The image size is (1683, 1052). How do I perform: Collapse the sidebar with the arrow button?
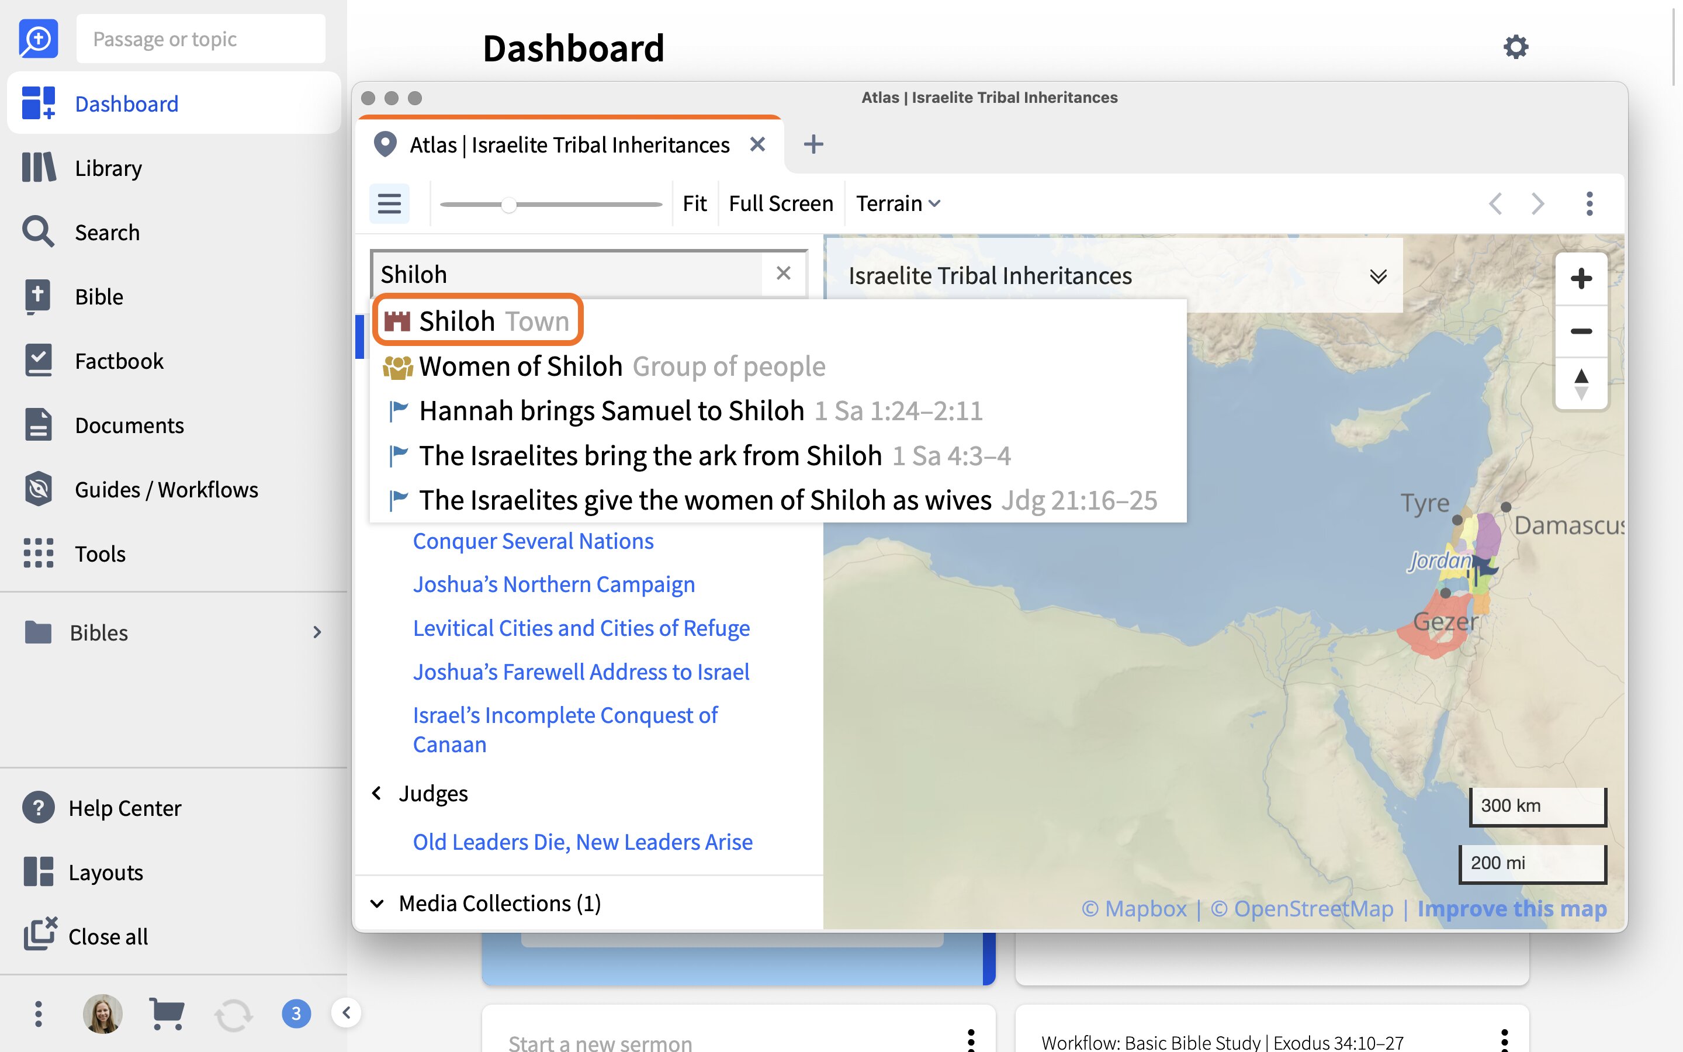click(347, 1012)
